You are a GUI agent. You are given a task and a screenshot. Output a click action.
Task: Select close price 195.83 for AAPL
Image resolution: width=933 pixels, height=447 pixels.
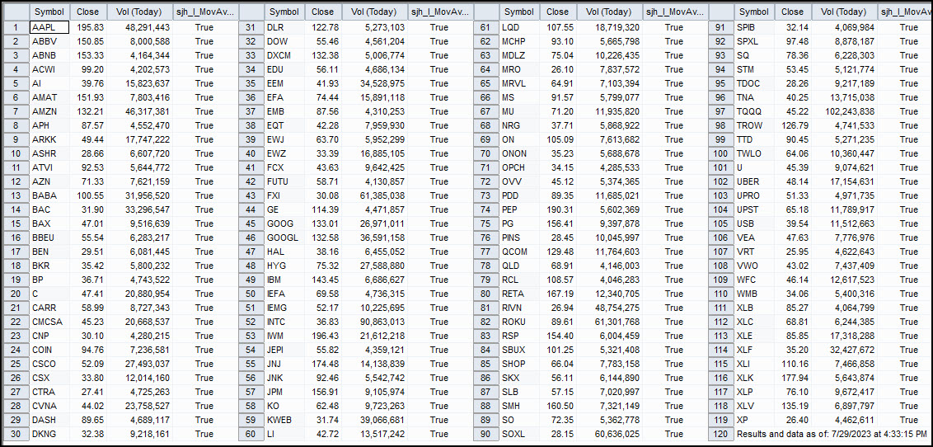tap(88, 26)
